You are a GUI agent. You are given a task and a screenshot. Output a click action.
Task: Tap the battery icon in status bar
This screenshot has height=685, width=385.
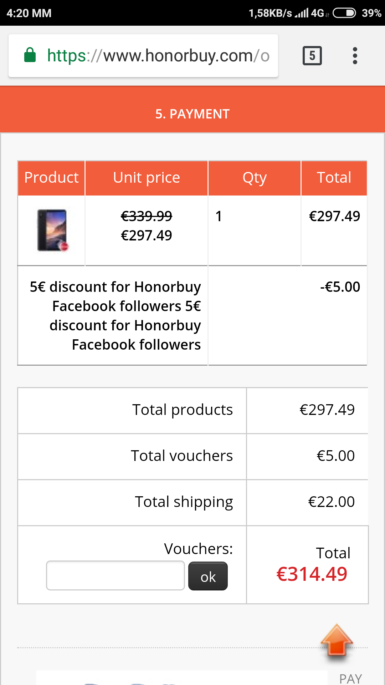tap(344, 13)
